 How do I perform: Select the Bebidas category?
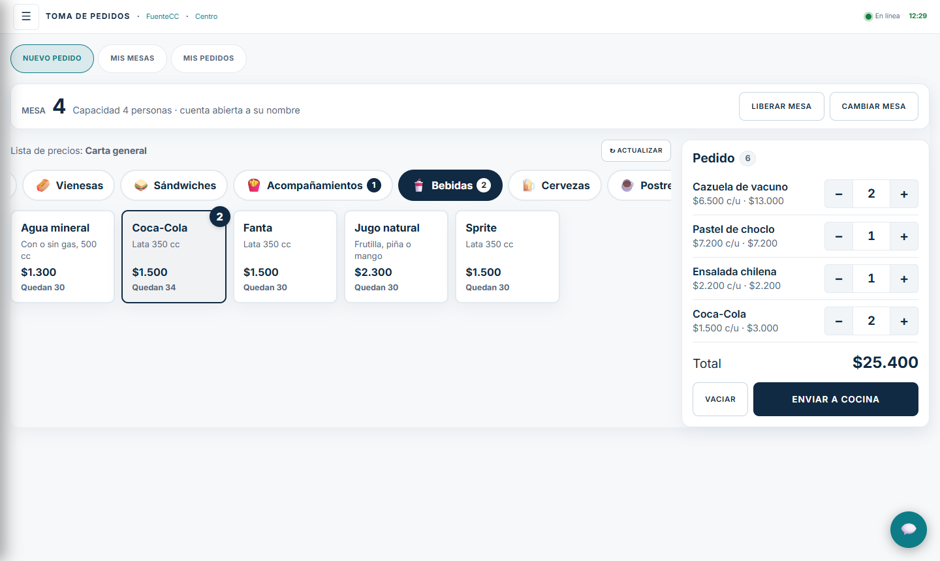[450, 185]
